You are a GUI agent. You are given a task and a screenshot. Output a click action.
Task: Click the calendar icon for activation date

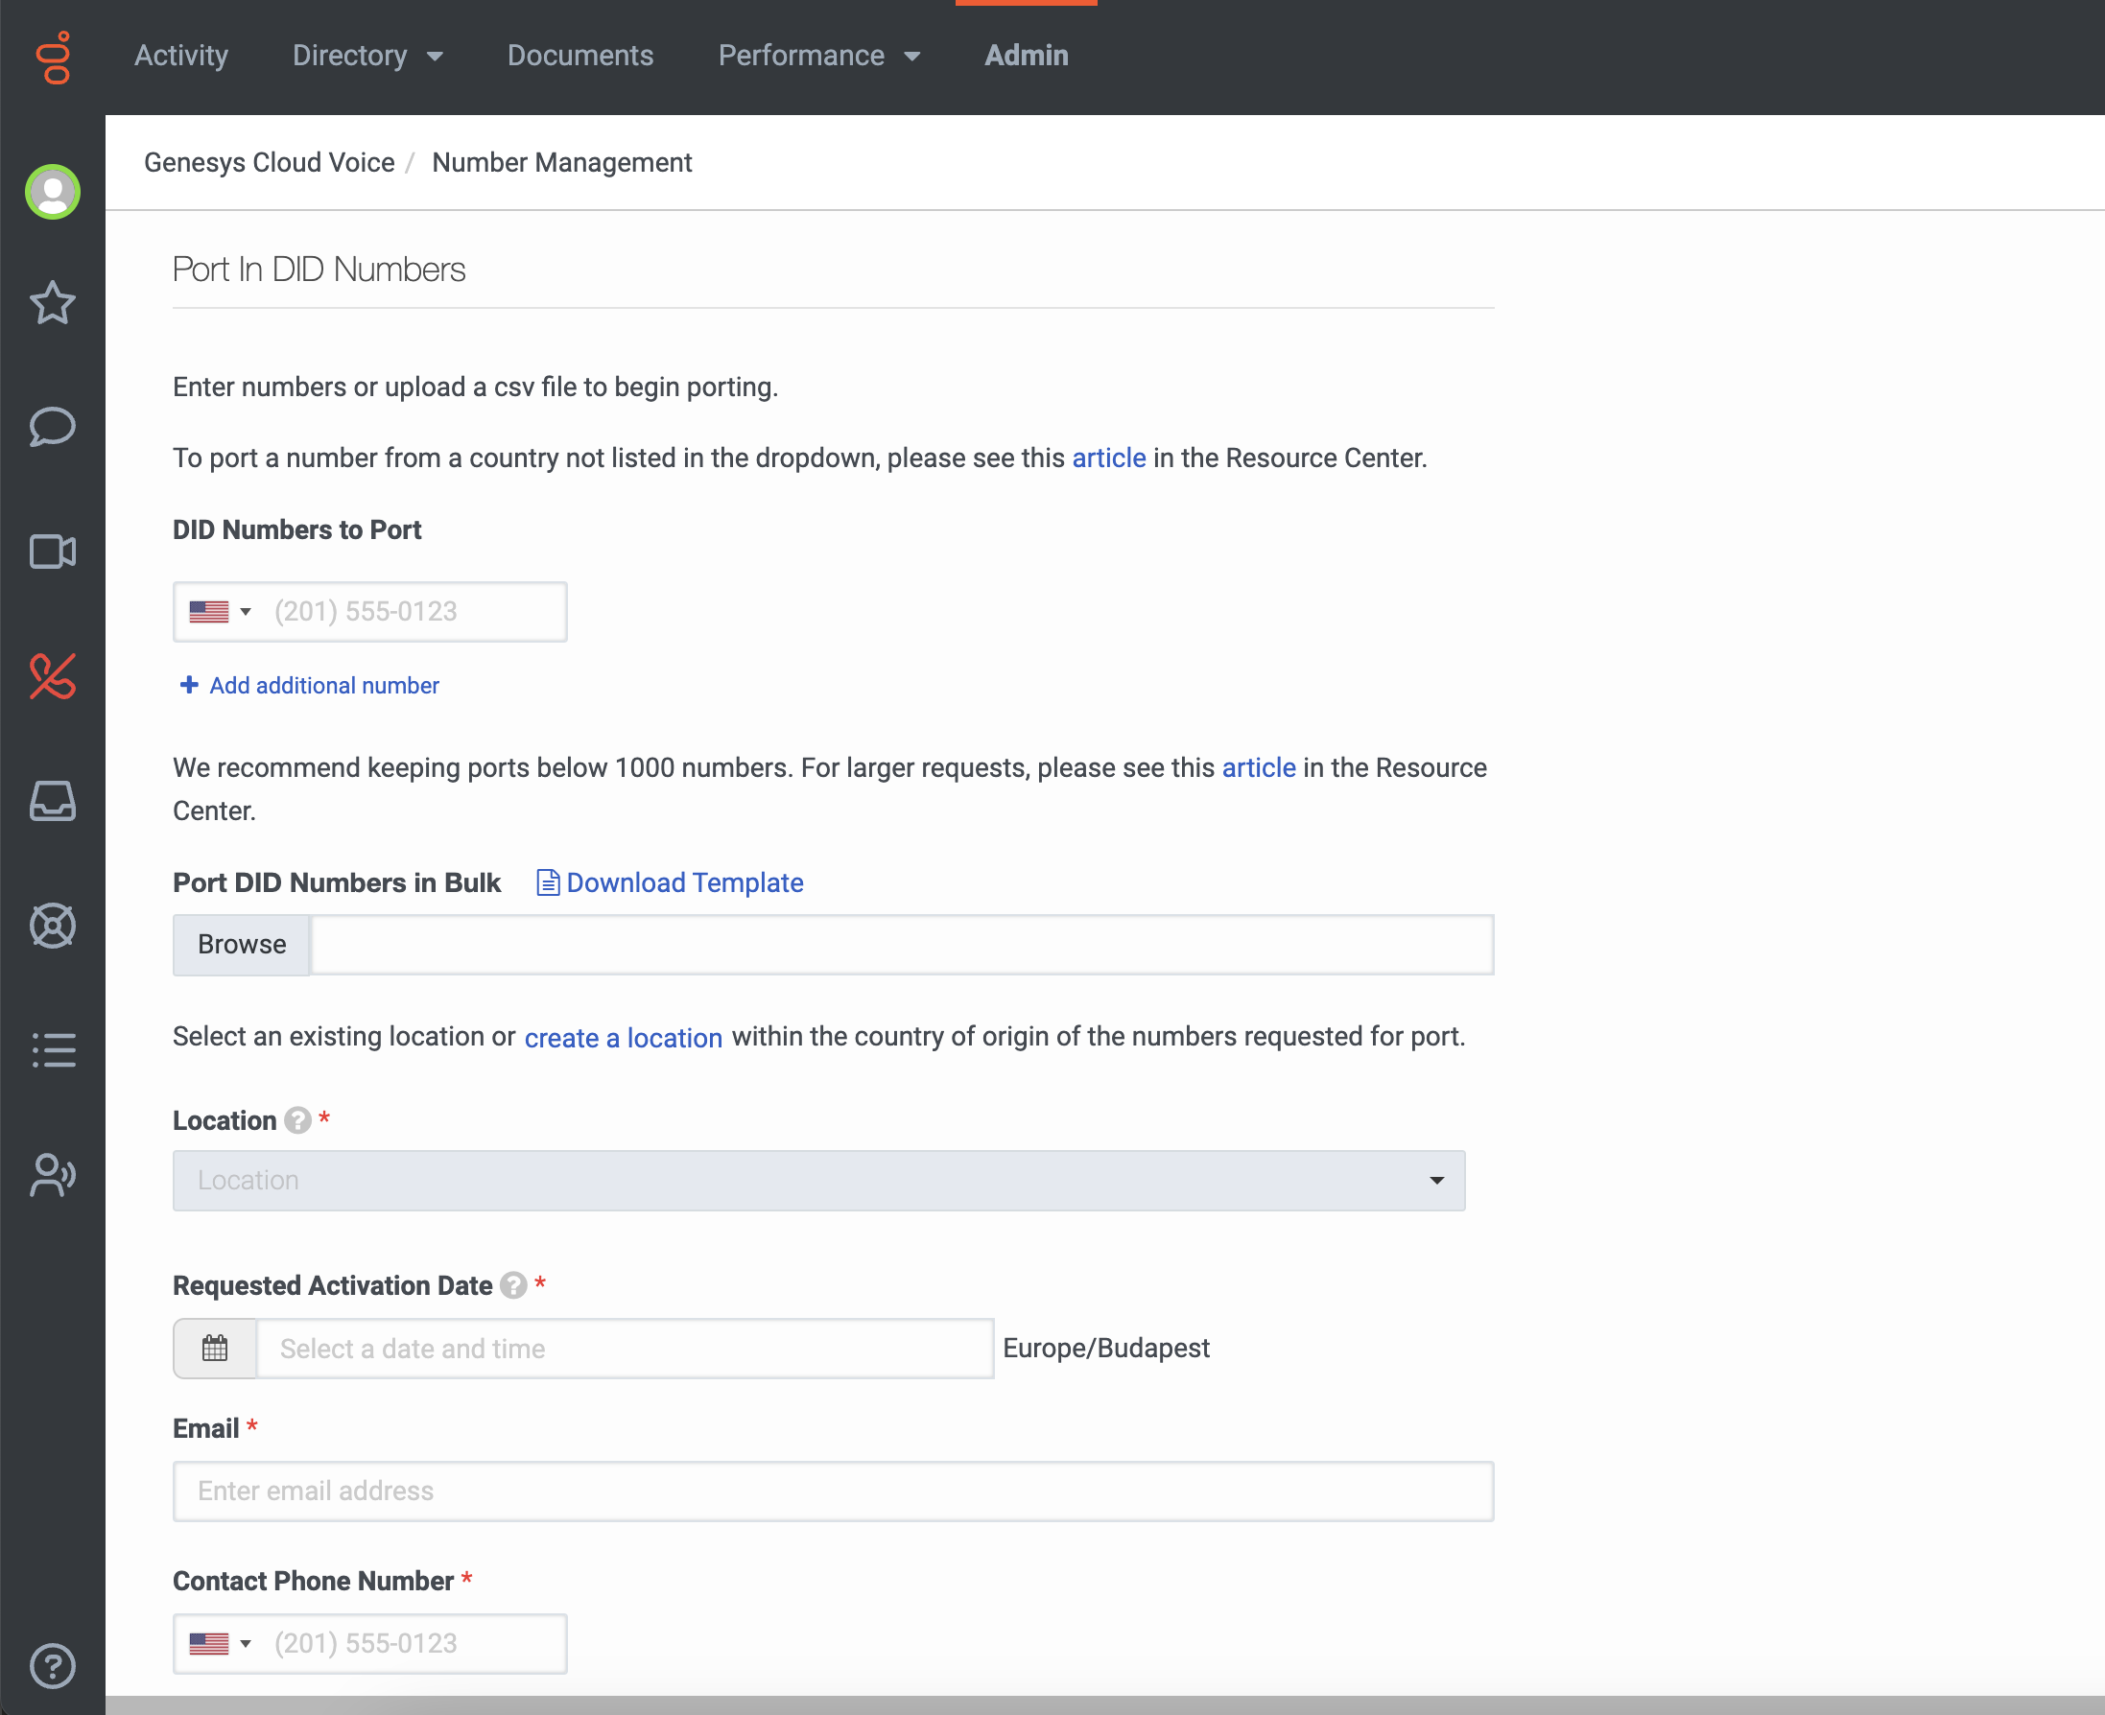[x=215, y=1349]
